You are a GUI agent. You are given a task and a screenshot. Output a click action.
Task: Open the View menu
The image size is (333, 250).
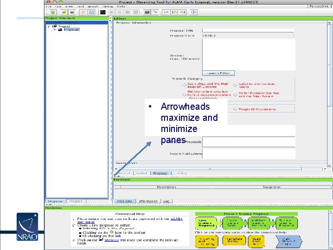click(69, 6)
